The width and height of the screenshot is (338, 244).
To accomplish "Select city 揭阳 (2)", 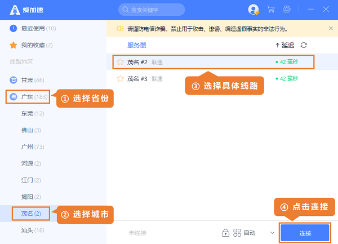I will tap(31, 197).
